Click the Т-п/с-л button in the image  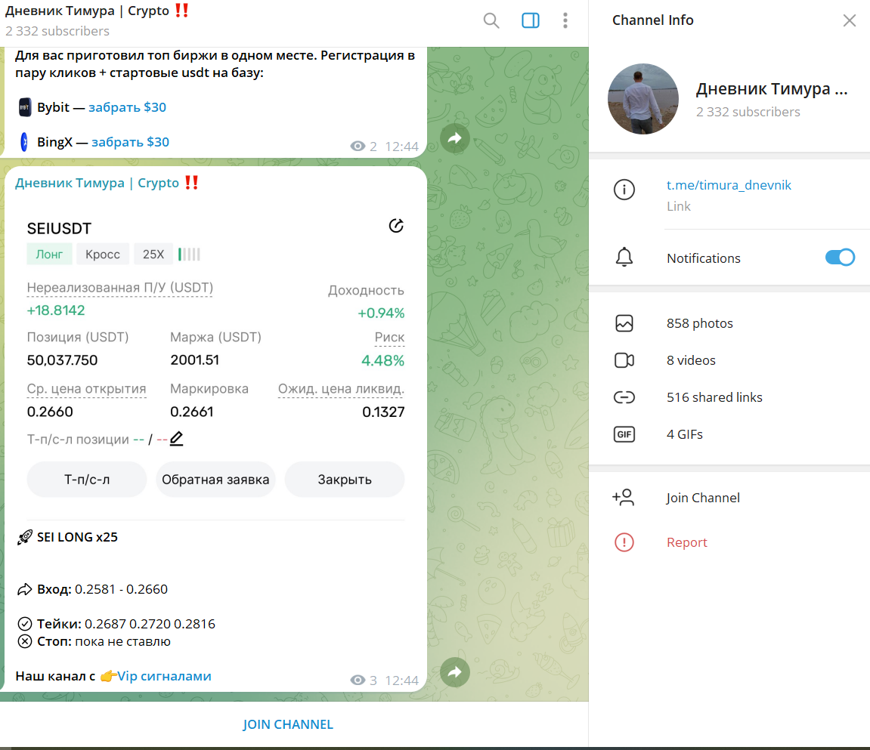click(87, 480)
